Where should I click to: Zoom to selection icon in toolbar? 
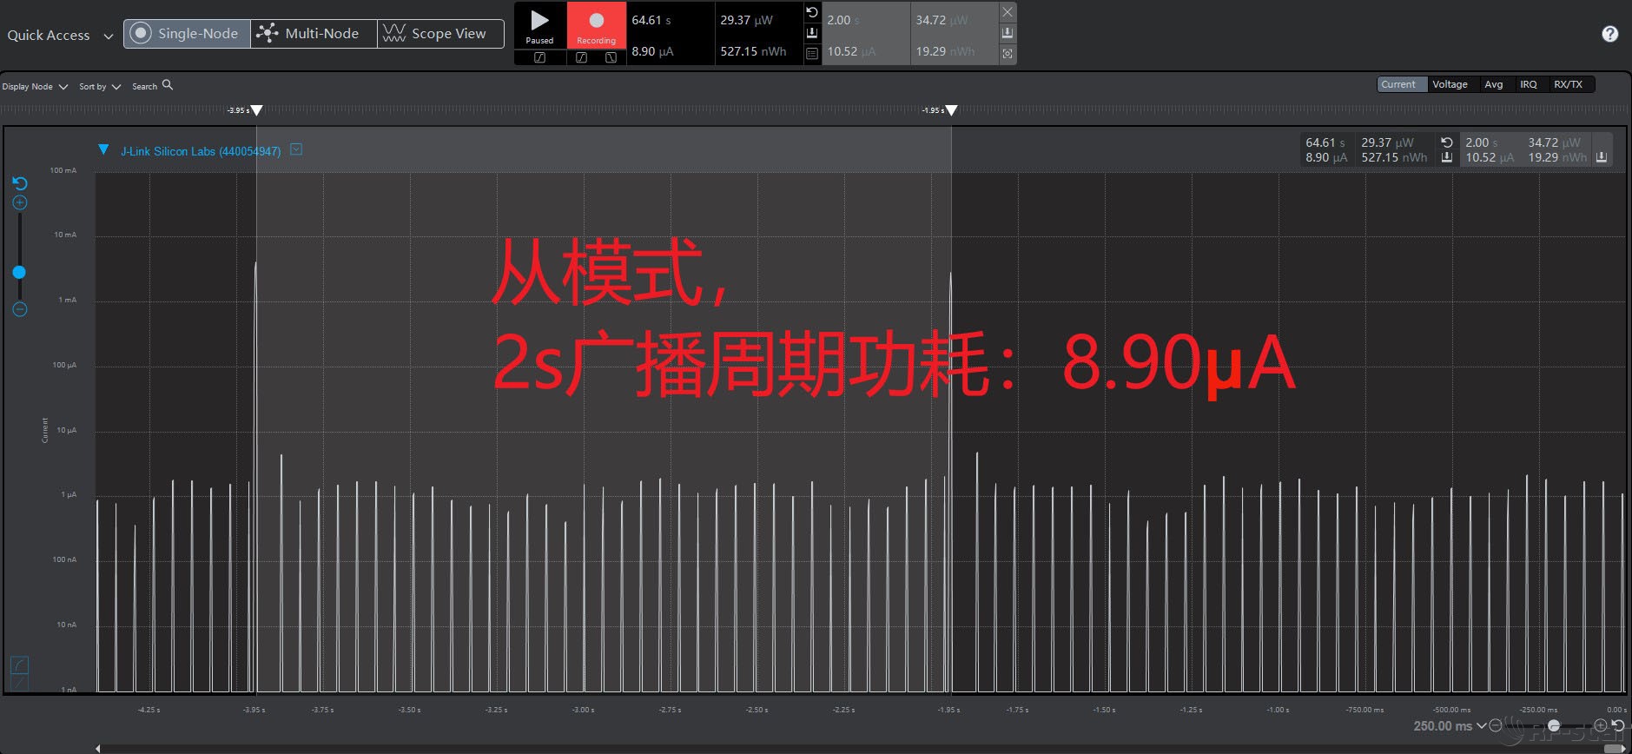point(1007,54)
